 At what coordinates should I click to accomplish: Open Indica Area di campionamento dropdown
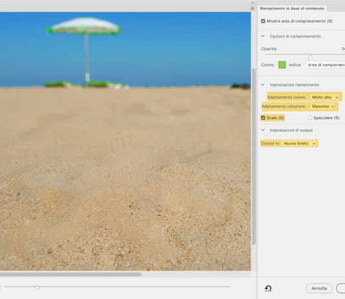tap(325, 65)
